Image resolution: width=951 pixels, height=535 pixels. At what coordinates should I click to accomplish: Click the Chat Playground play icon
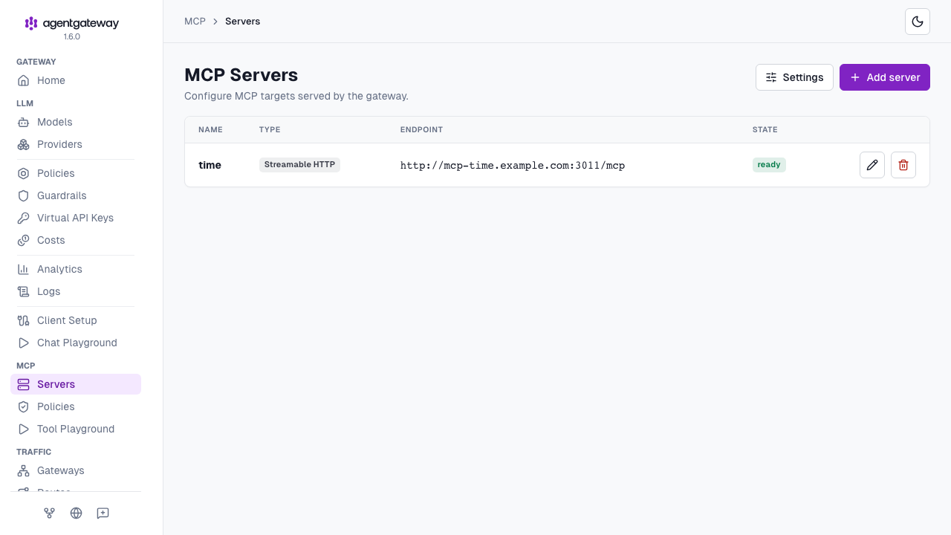(24, 343)
